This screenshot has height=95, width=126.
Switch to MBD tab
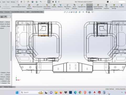coord(28,12)
